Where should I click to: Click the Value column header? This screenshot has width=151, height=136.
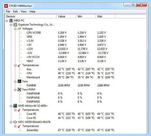click(66, 16)
